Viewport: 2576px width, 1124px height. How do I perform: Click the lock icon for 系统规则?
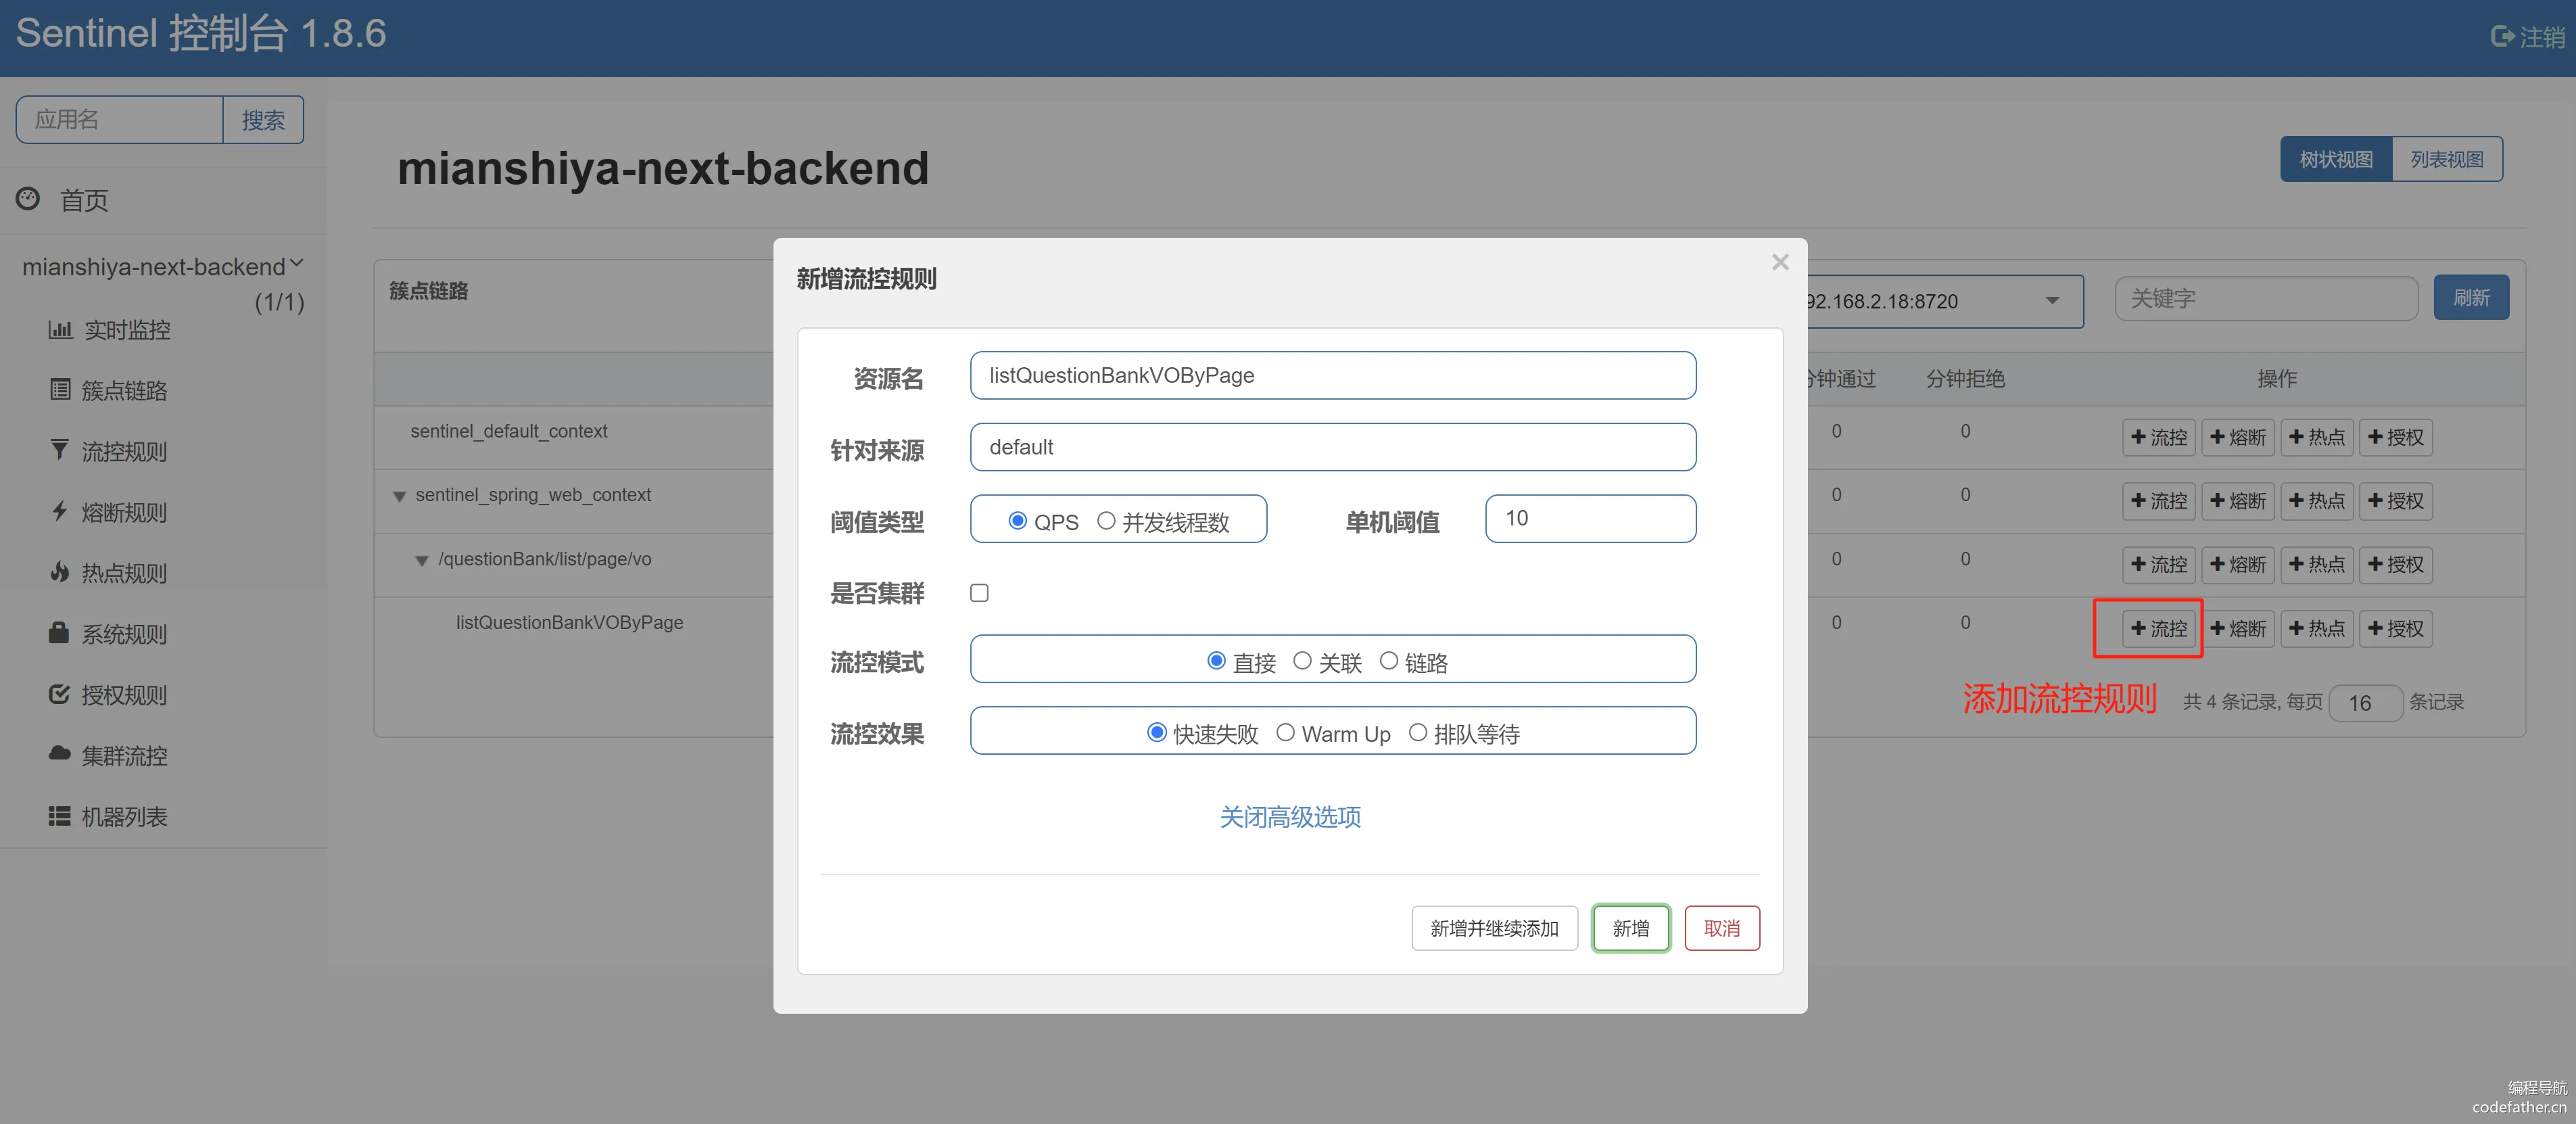pos(60,633)
